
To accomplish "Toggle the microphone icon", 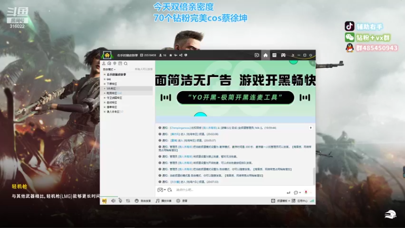I will [x=120, y=201].
